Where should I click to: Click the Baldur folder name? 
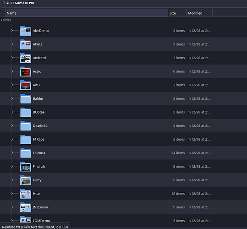click(38, 98)
